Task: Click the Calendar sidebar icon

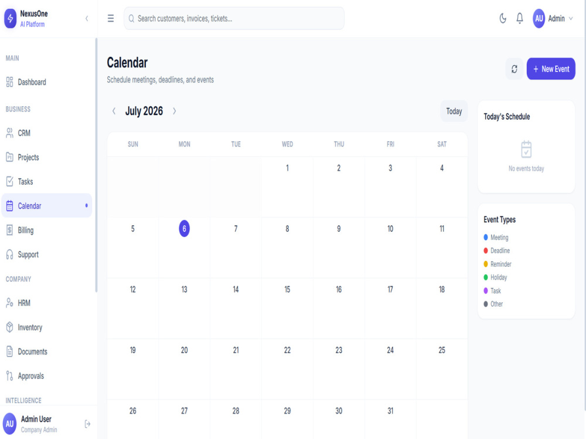Action: coord(10,206)
